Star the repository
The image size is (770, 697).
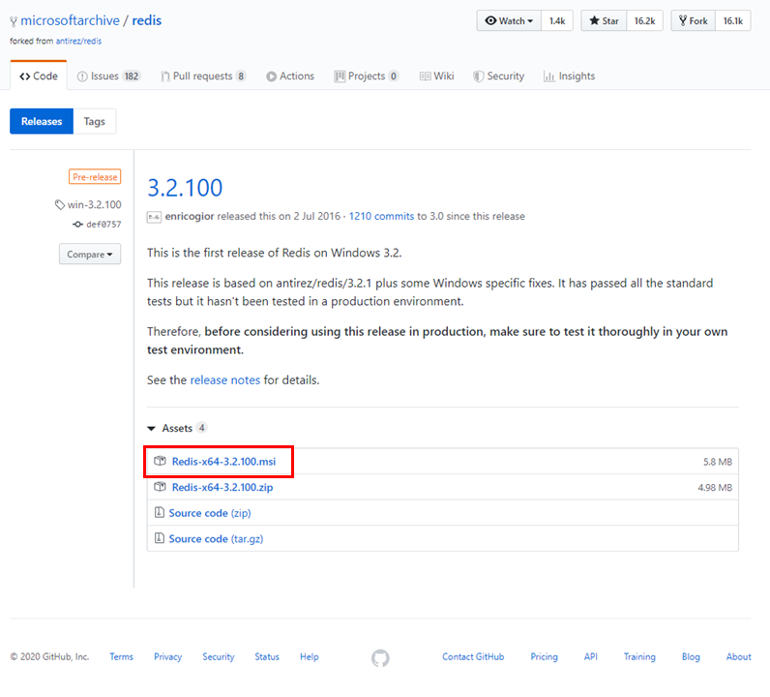click(604, 20)
